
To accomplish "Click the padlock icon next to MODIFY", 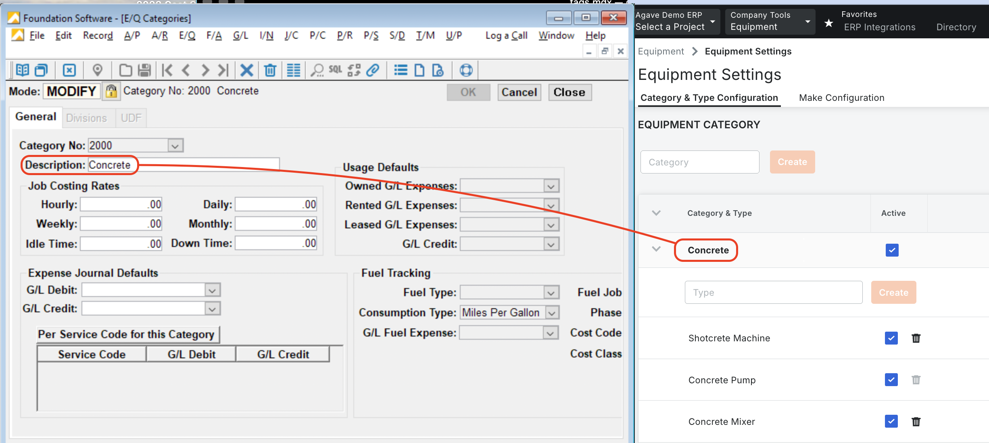I will pyautogui.click(x=111, y=91).
